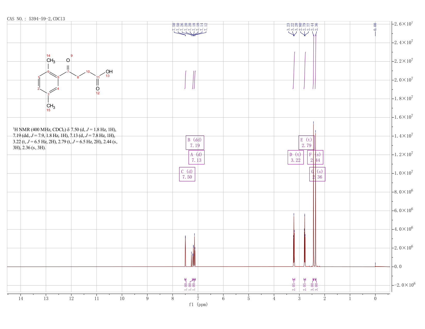Click the CH3 group numbered 14
Image resolution: width=425 pixels, height=329 pixels.
click(x=51, y=61)
